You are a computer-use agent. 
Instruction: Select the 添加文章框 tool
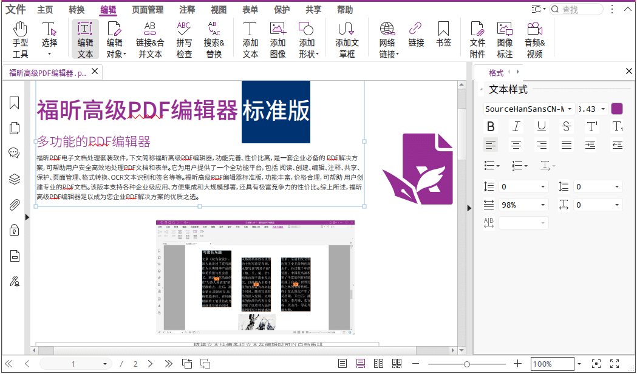pyautogui.click(x=346, y=38)
